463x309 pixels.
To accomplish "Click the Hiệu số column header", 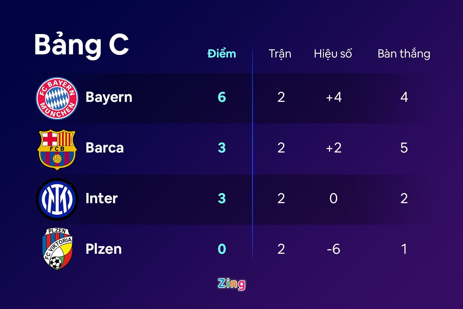I will pos(333,54).
